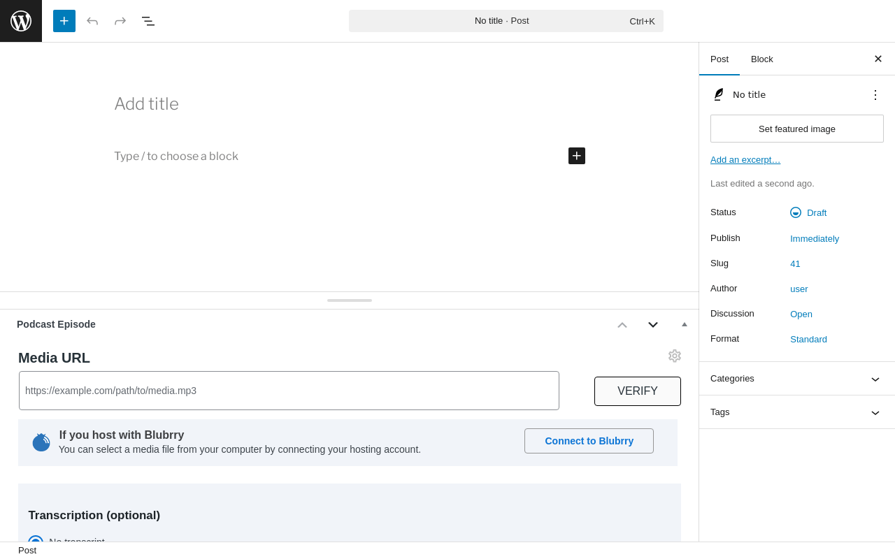The height and width of the screenshot is (559, 895).
Task: Select the No transcript radio button
Action: 36,539
